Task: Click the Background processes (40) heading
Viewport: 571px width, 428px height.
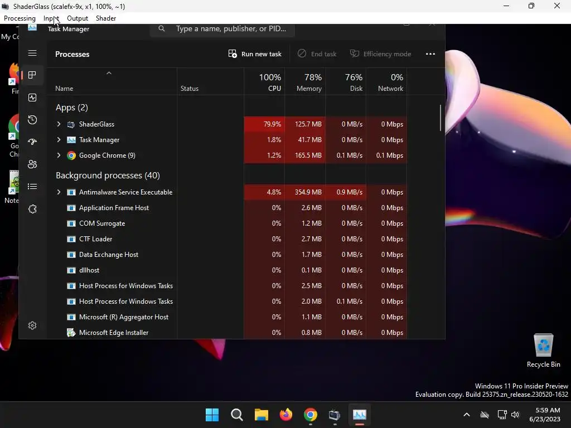Action: coord(108,176)
